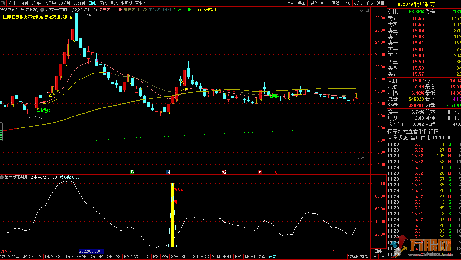461x260 pixels.
Task: Select the 窗口 tab at the bottom
Action: click(x=15, y=257)
